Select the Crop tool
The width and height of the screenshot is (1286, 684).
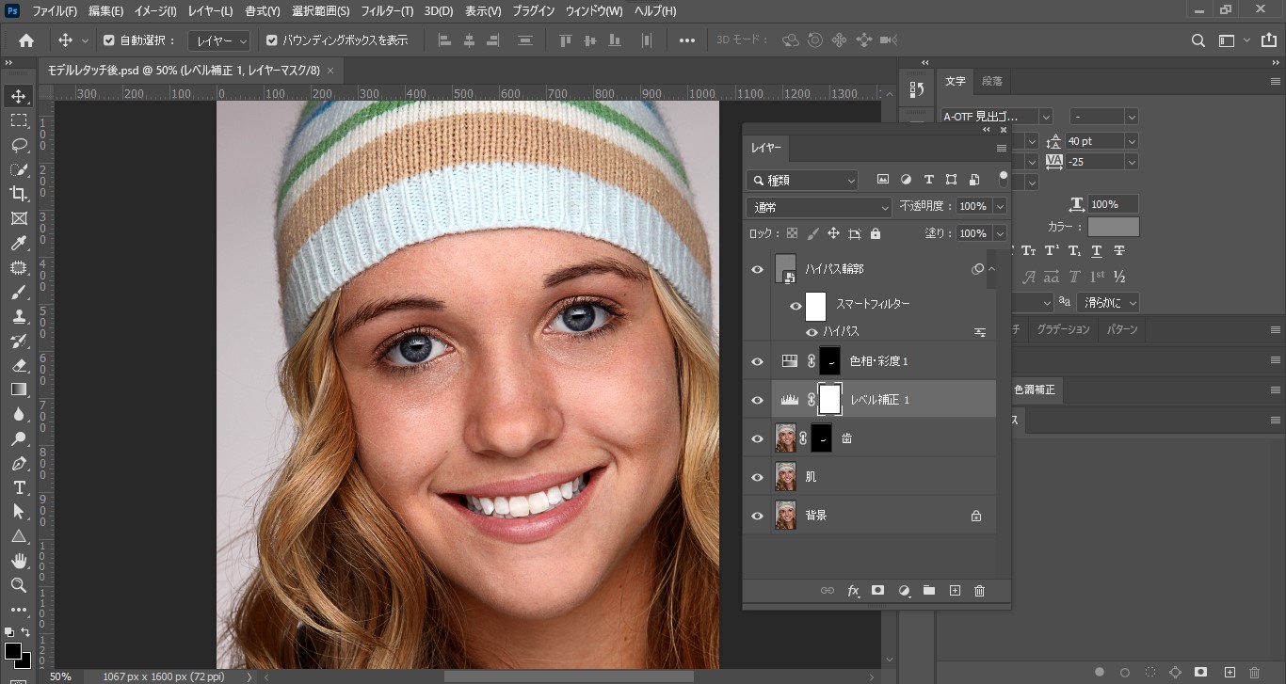pos(19,194)
